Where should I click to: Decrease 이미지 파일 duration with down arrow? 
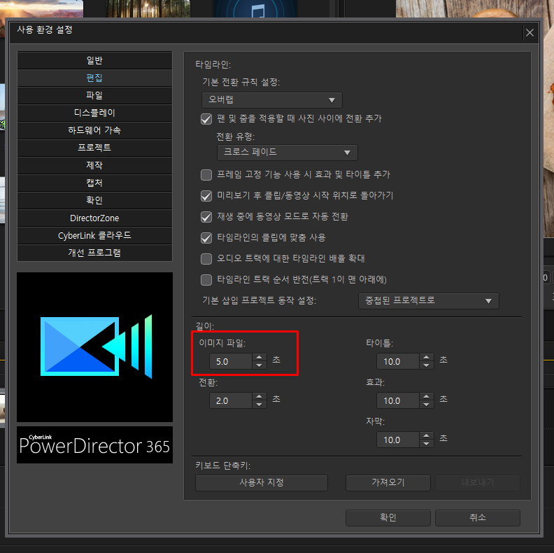[260, 365]
